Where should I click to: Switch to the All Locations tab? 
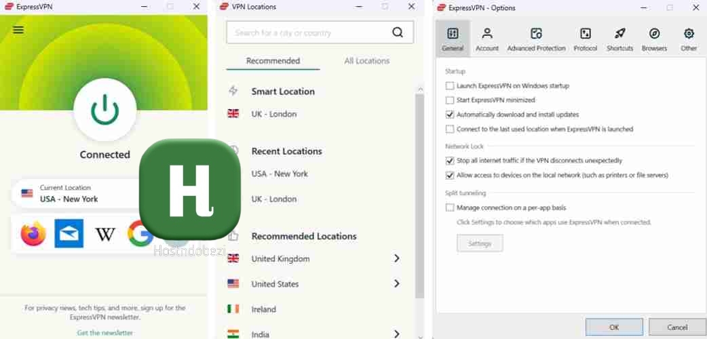point(366,61)
